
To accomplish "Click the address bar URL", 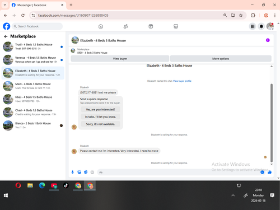I will [73, 15].
